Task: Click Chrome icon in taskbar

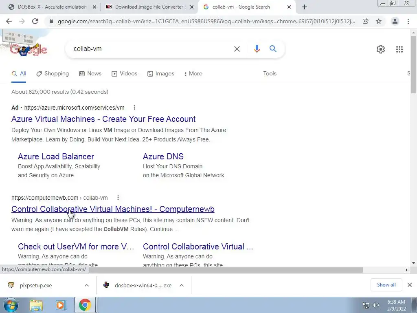Action: click(85, 305)
